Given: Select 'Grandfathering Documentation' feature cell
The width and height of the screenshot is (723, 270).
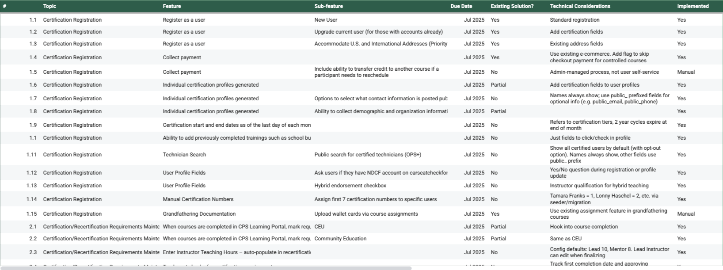Looking at the screenshot, I should pos(199,214).
